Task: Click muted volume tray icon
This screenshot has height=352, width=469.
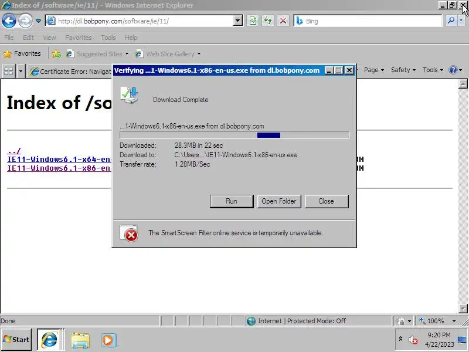Action: (x=413, y=340)
